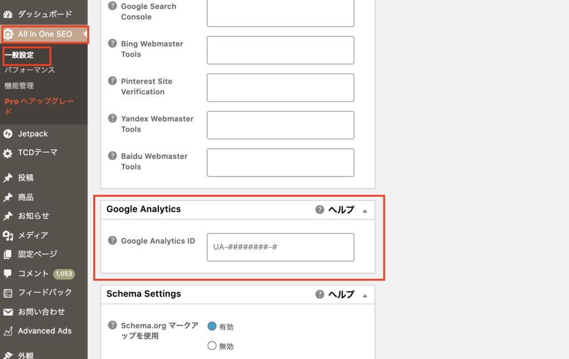This screenshot has height=359, width=569.
Task: Click the 外観 brush icon
Action: coord(8,355)
